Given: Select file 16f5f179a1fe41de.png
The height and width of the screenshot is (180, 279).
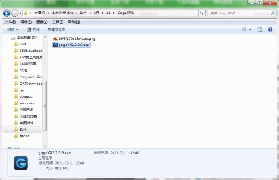Looking at the screenshot, I should click(x=74, y=39).
